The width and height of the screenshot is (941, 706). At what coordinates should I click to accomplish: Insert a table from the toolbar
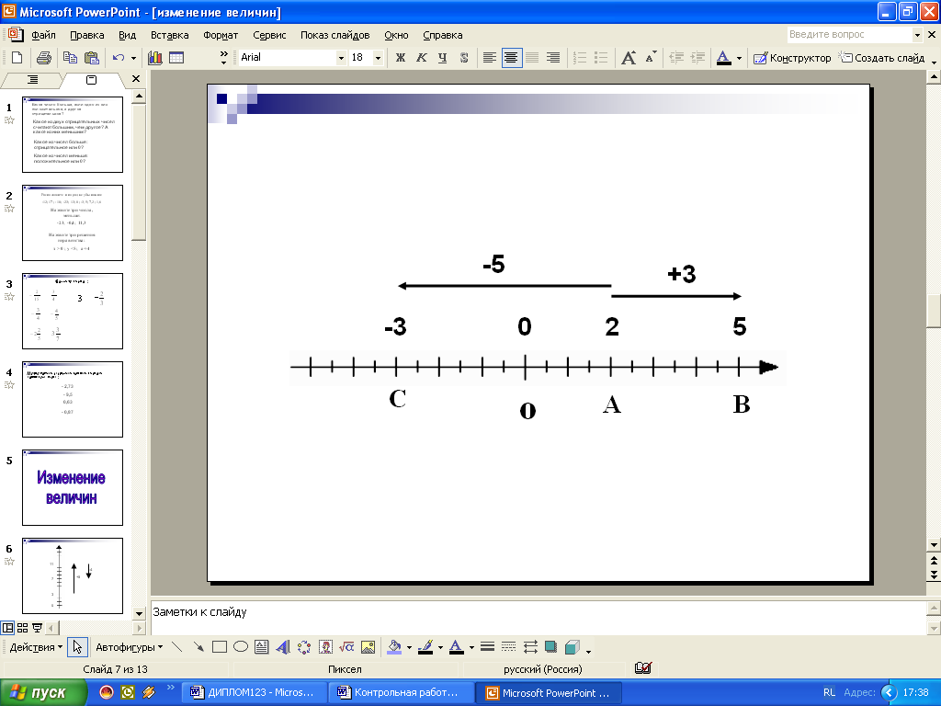click(176, 58)
